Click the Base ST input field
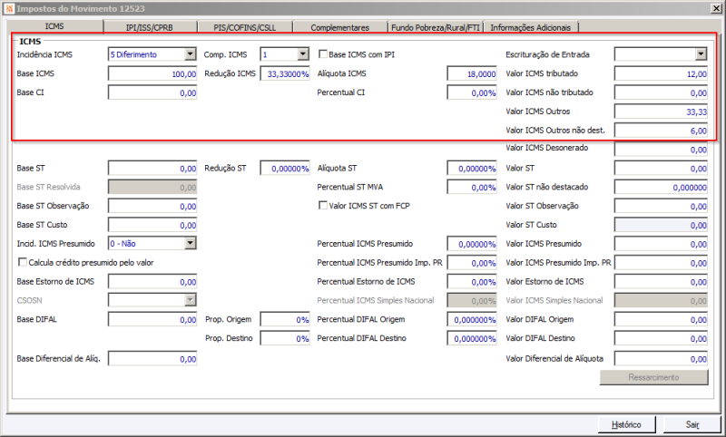726x437 pixels. pyautogui.click(x=152, y=169)
